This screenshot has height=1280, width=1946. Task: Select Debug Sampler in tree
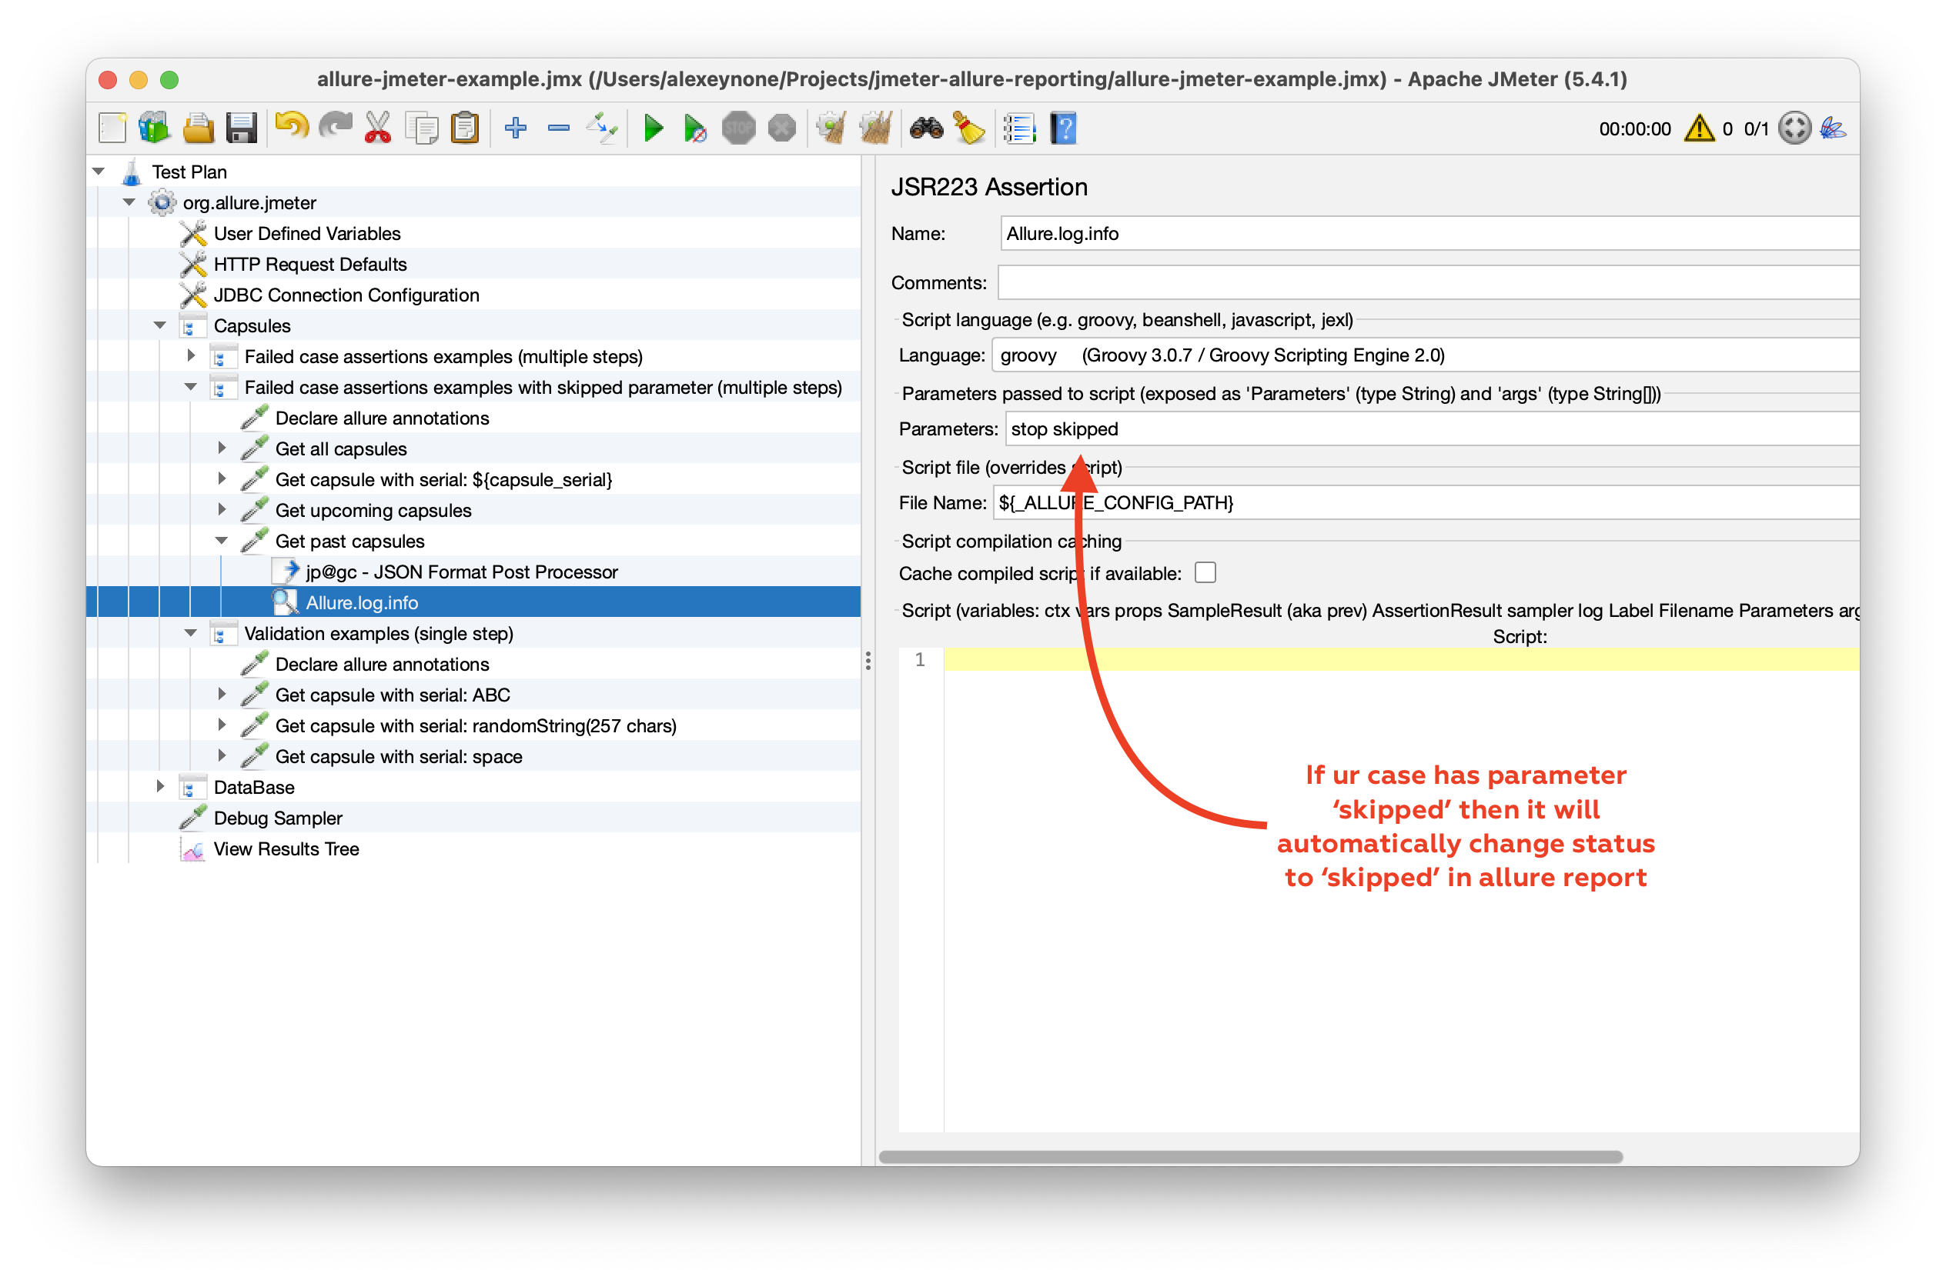tap(277, 818)
